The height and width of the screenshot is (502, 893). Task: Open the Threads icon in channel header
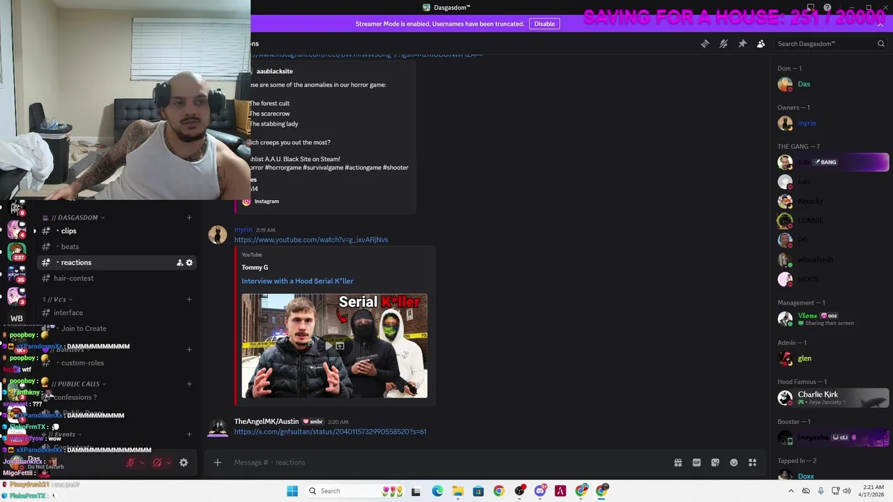point(705,44)
